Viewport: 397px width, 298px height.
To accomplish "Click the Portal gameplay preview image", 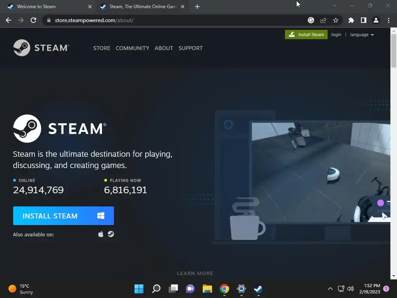I will (x=321, y=172).
